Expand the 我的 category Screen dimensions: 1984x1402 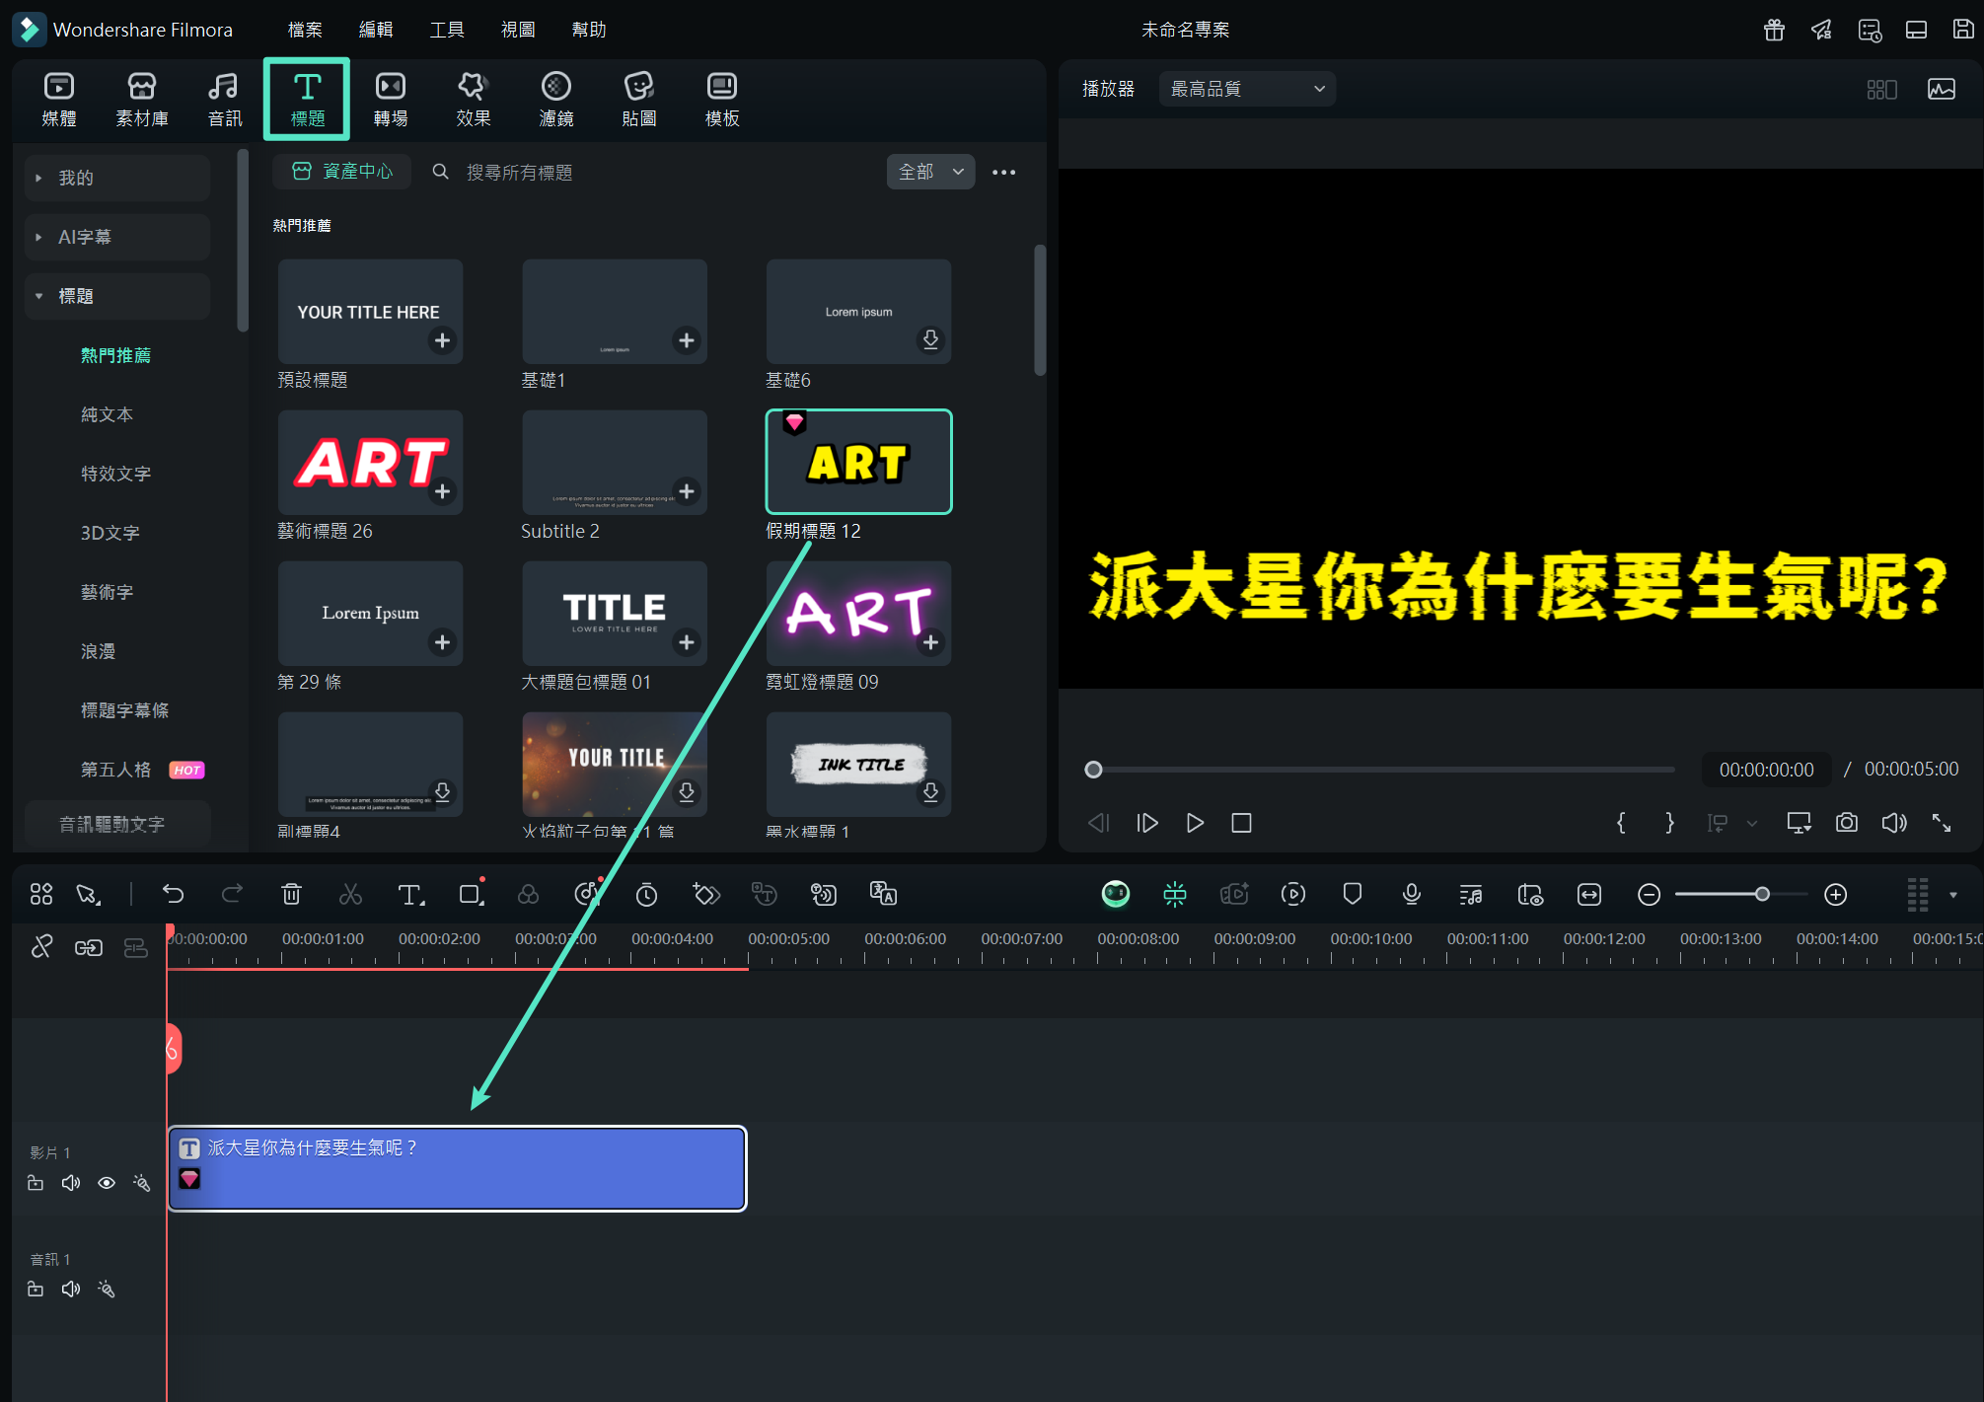[117, 178]
